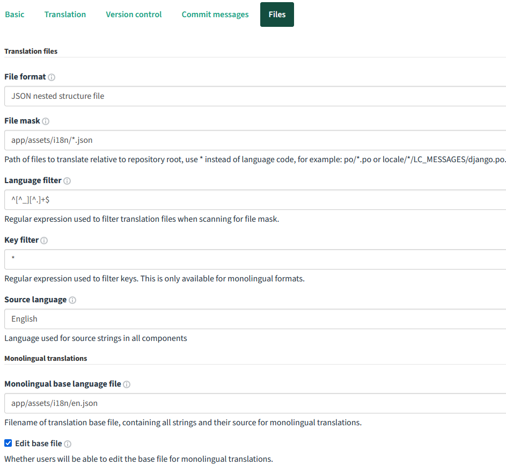
Task: Click the Monolingual base language file label
Action: click(63, 384)
